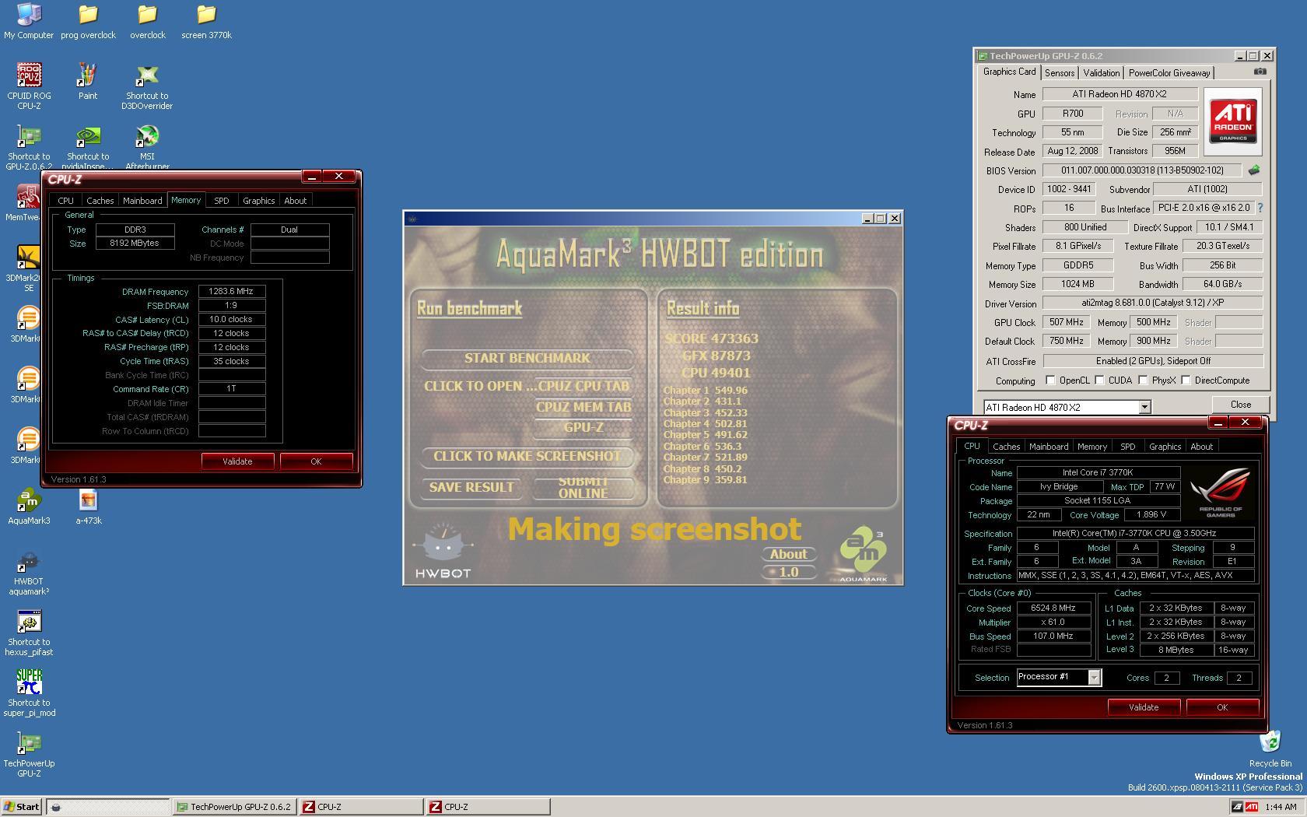This screenshot has width=1307, height=817.
Task: Click the DRAM Frequency value field
Action: click(231, 291)
